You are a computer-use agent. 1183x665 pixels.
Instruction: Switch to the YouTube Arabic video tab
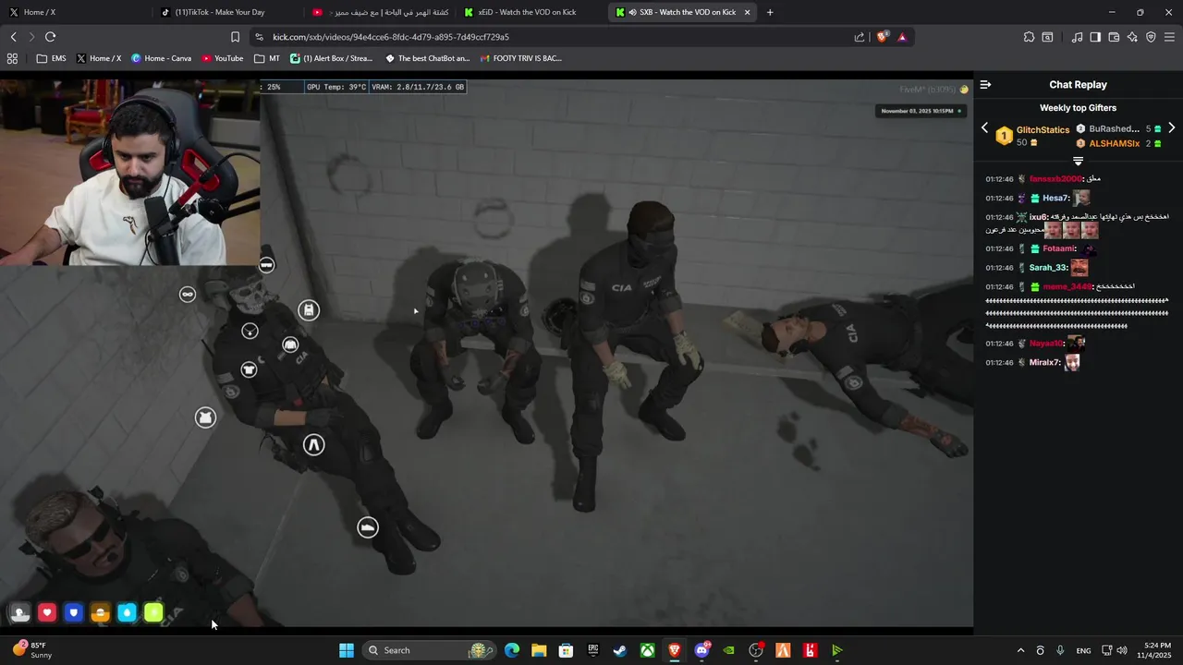pyautogui.click(x=379, y=12)
